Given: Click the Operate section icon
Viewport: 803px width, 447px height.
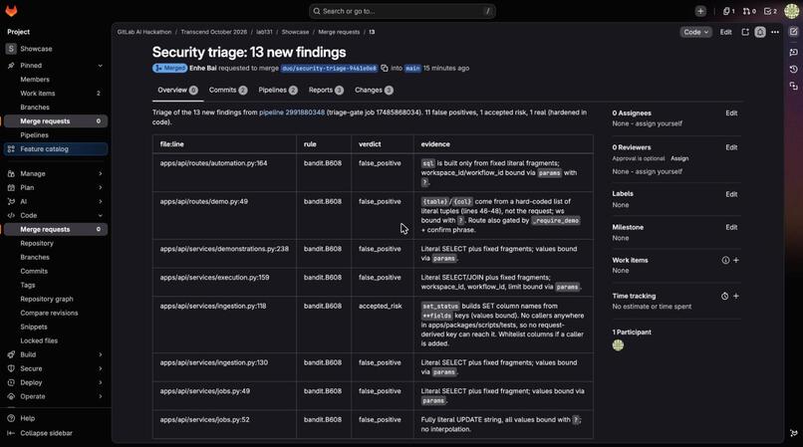Looking at the screenshot, I should tap(11, 396).
